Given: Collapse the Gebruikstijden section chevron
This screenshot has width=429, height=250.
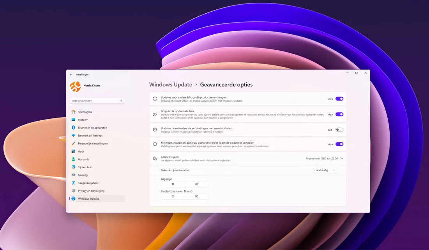Looking at the screenshot, I should (342, 158).
